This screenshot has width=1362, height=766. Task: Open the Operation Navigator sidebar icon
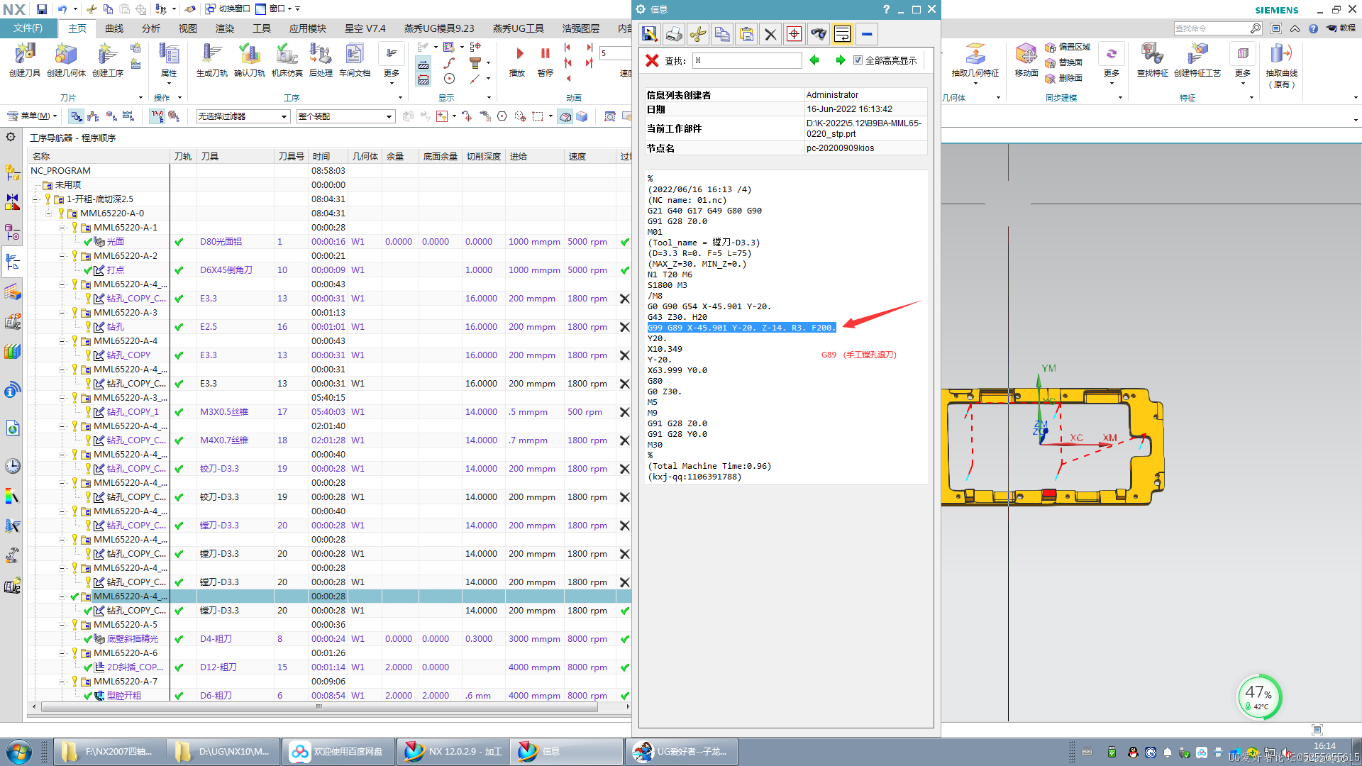(12, 262)
